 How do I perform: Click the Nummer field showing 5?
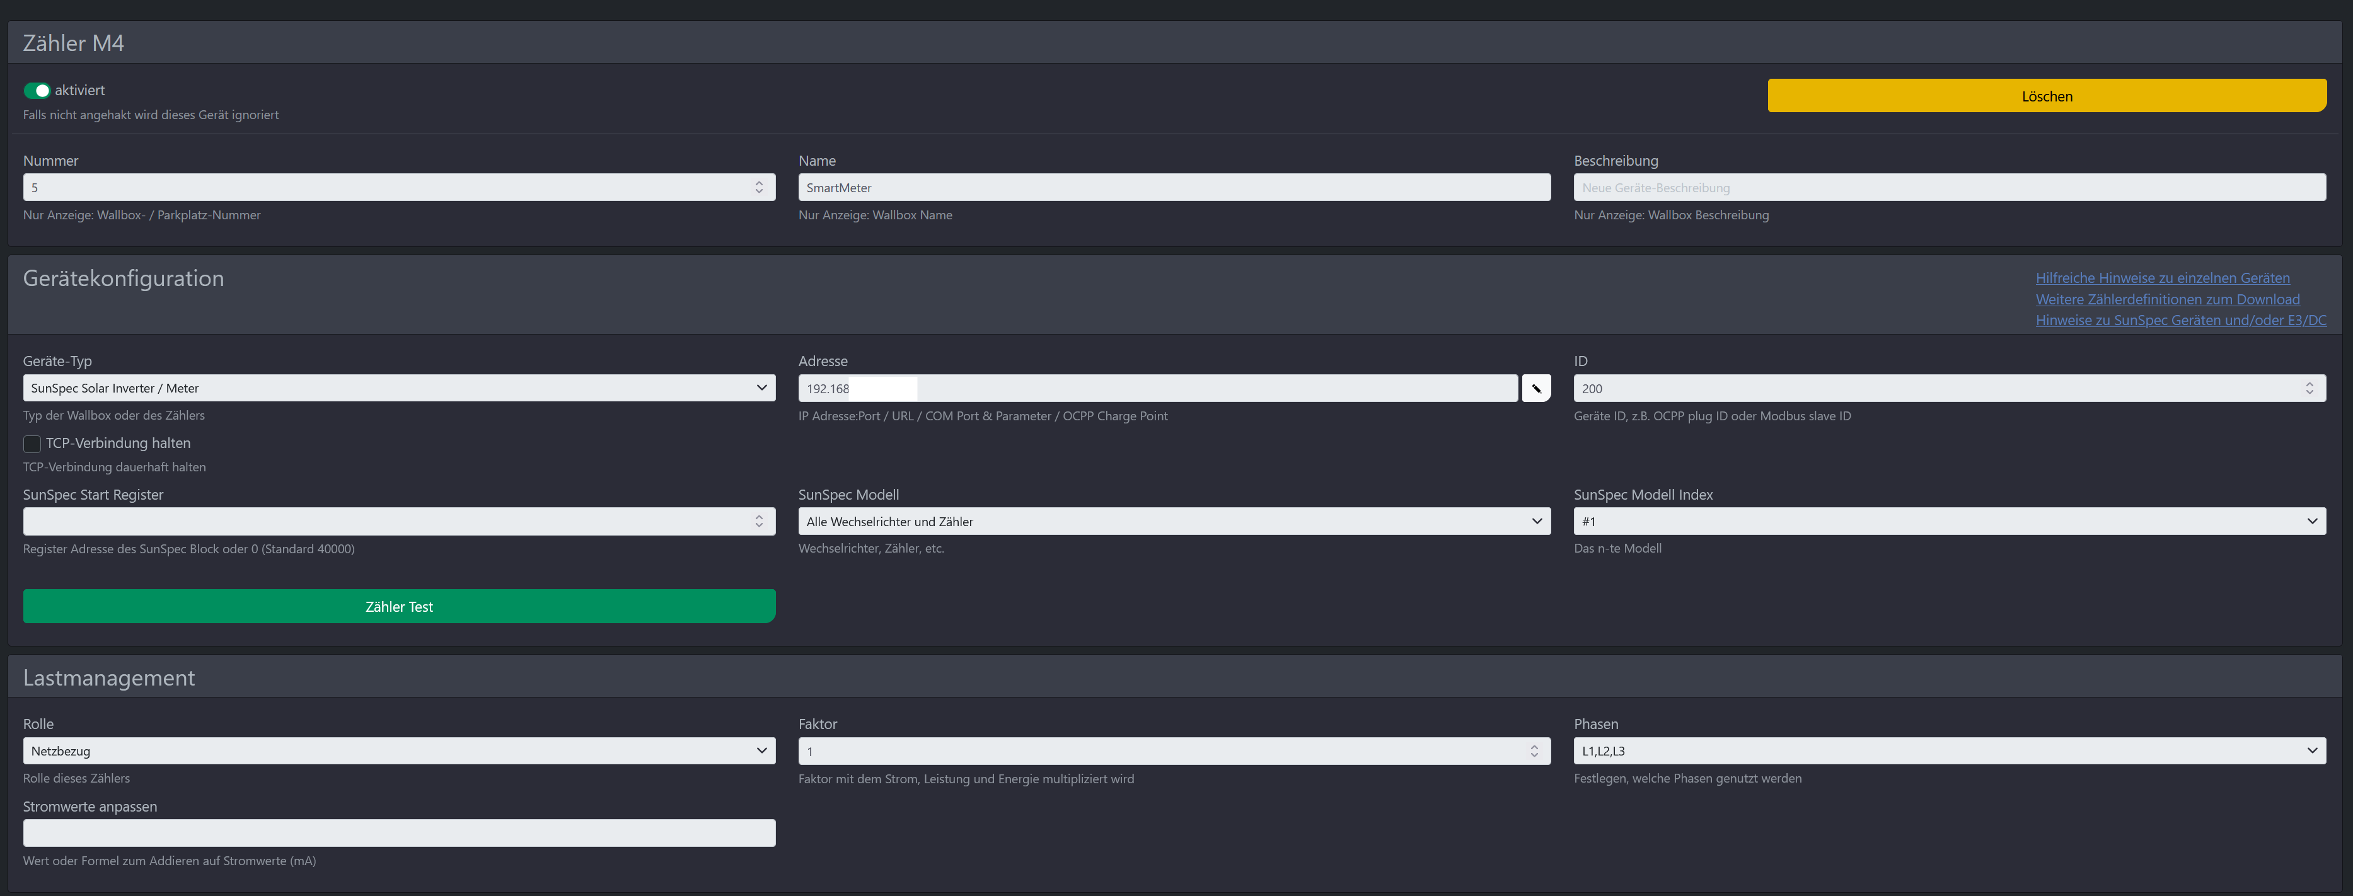point(399,187)
